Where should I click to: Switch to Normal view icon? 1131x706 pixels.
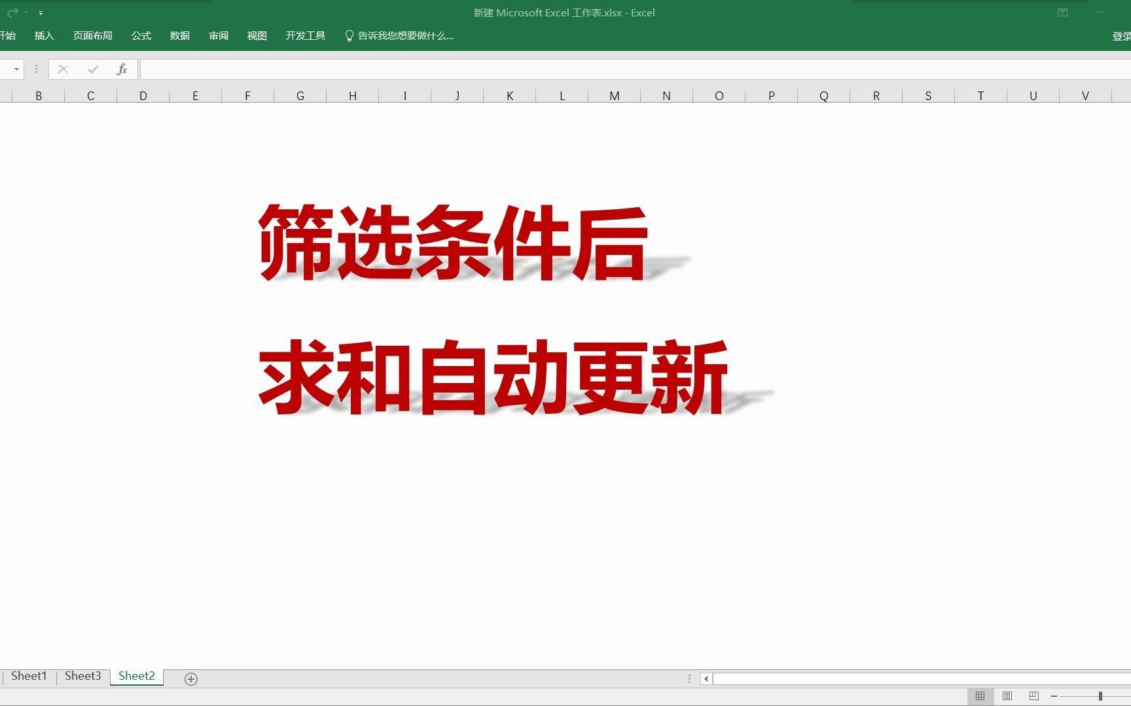click(980, 696)
